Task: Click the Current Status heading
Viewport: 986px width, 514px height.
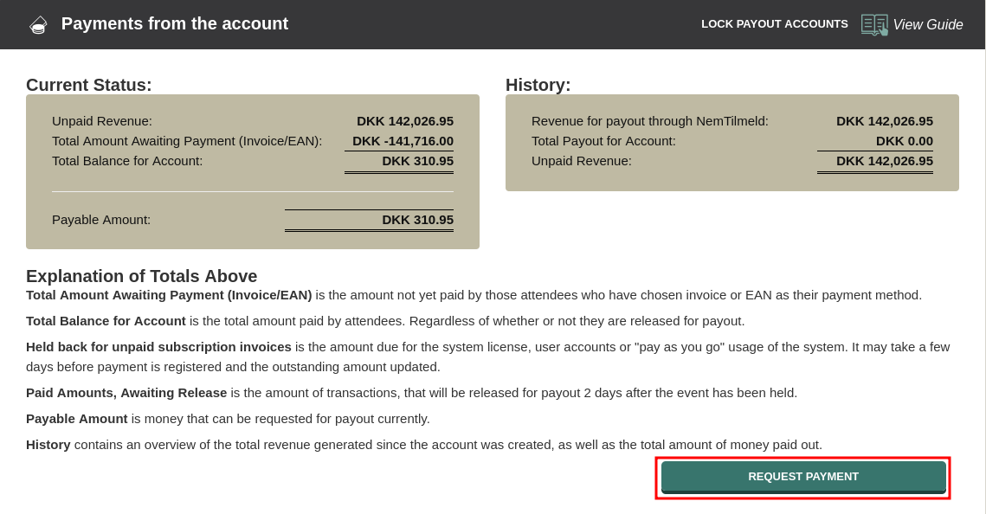Action: 89,85
